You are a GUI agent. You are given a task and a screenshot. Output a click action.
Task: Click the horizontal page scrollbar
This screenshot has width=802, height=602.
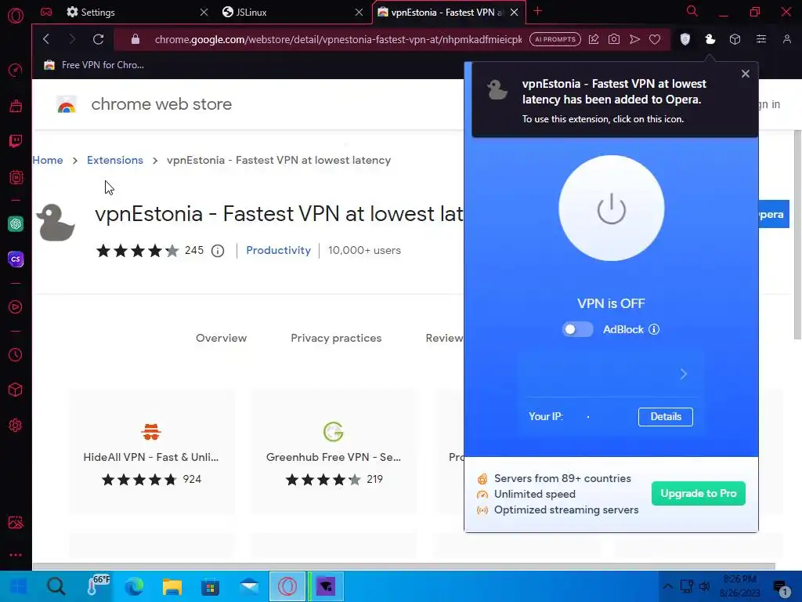[404, 566]
